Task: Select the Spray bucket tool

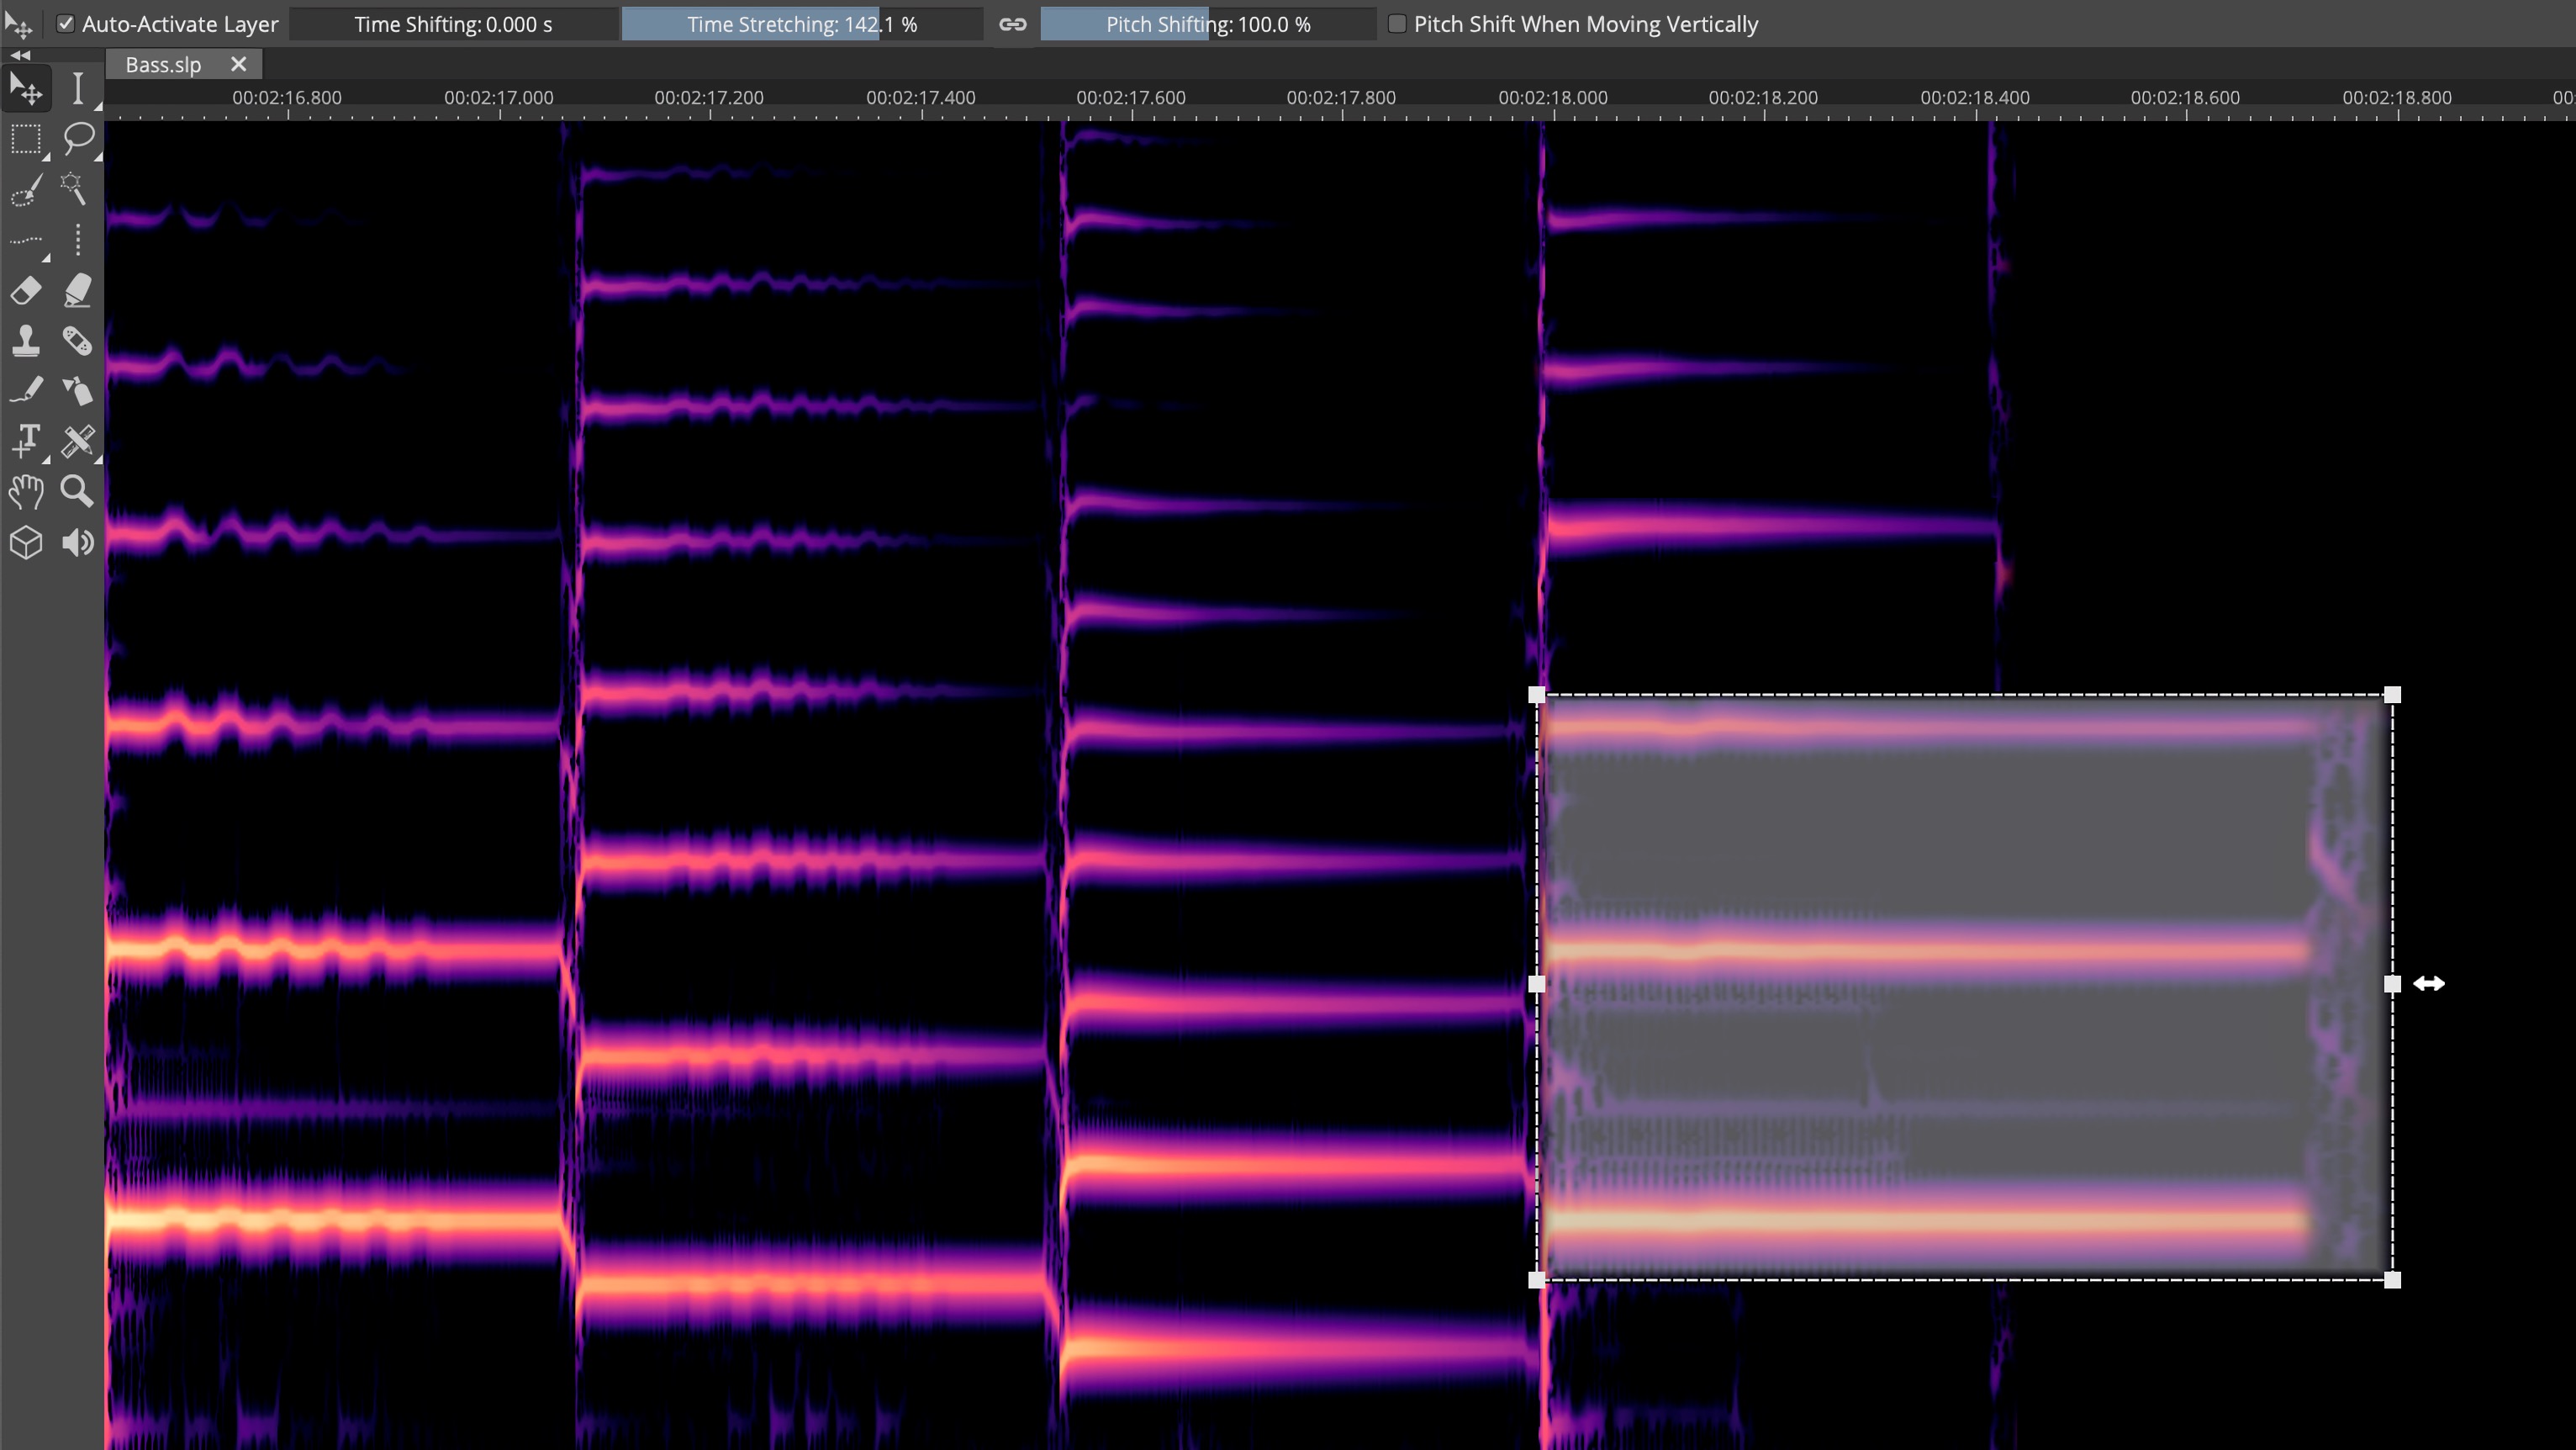Action: [78, 390]
